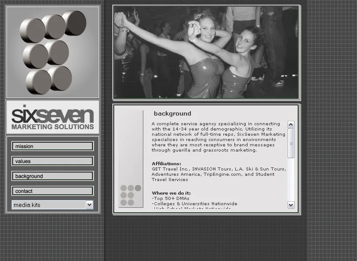Viewport: 357px width, 261px height.
Task: Click the seven-discs logo image
Action: coord(53,52)
